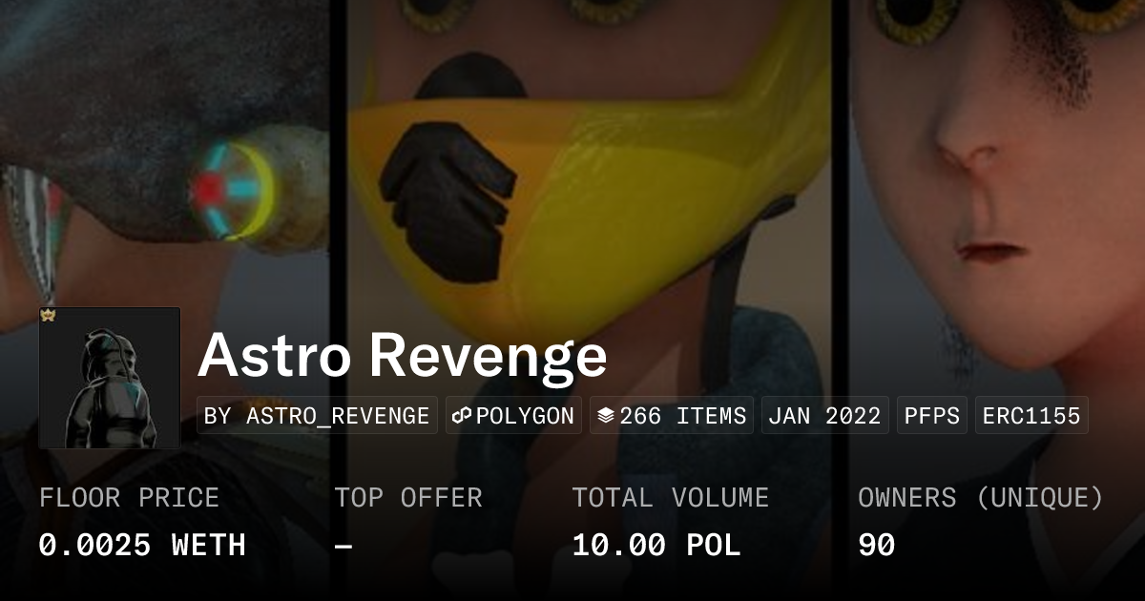Click the ERC1155 token standard tag

[1031, 416]
